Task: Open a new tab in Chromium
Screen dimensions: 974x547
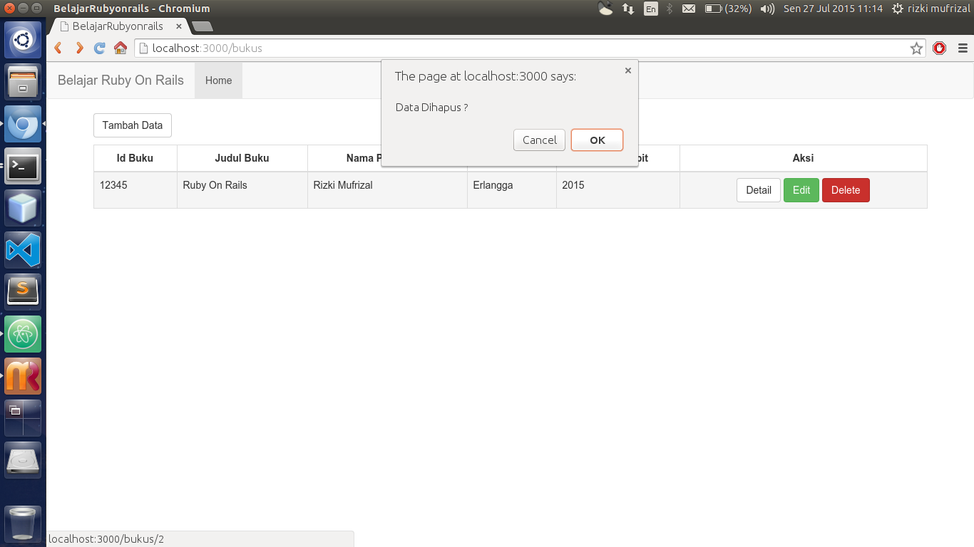Action: (203, 27)
